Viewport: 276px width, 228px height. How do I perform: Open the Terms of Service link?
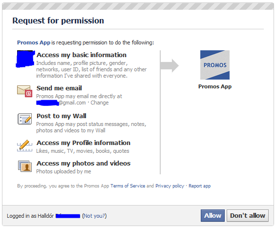pyautogui.click(x=128, y=186)
